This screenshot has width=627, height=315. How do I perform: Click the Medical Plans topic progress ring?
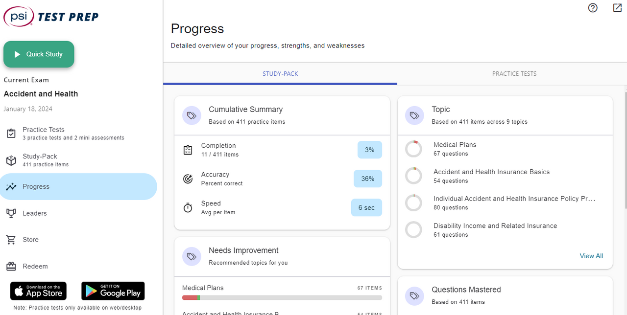414,149
